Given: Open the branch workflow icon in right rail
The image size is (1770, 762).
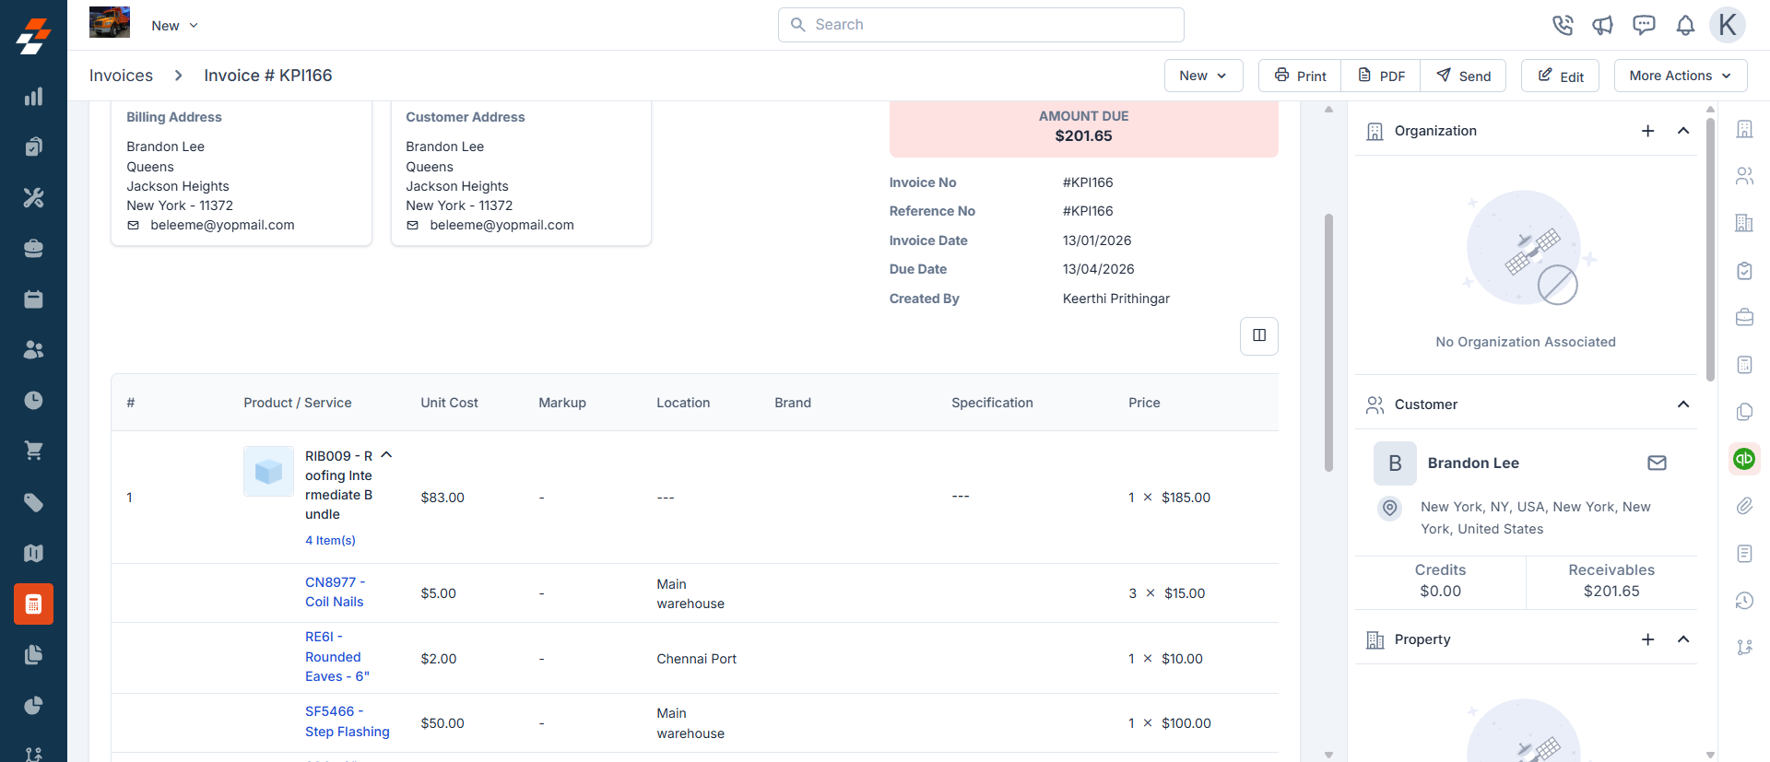Looking at the screenshot, I should (1744, 648).
